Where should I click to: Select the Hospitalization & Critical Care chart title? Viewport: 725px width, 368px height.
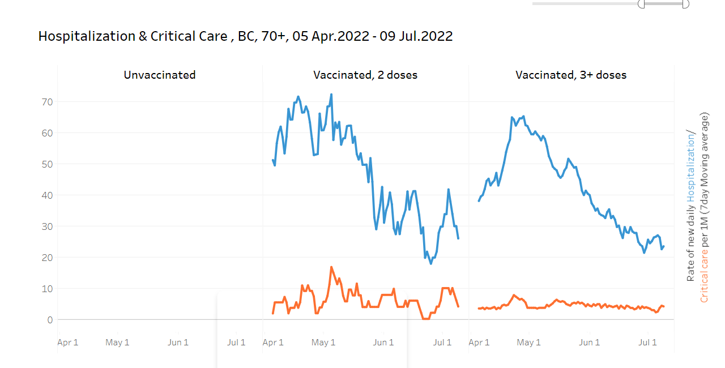tap(245, 36)
